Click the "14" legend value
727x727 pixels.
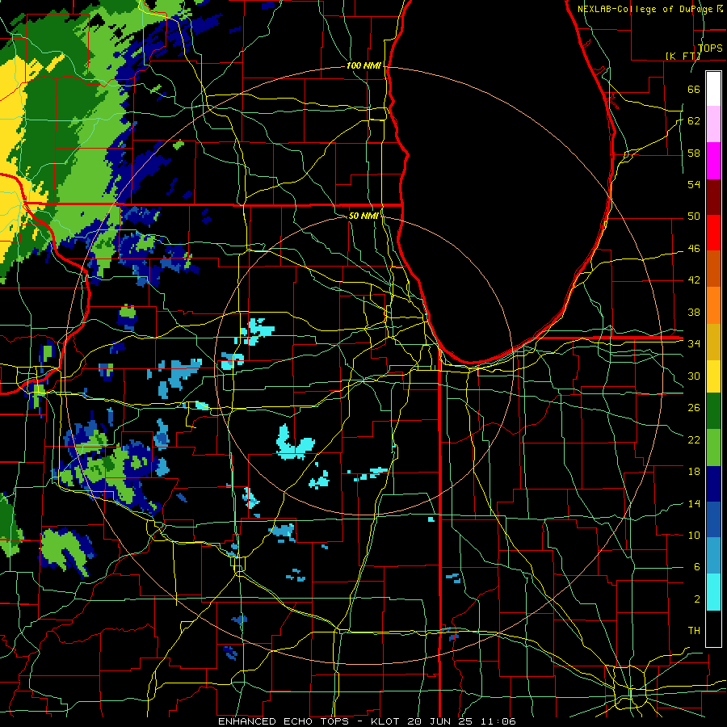tap(694, 503)
